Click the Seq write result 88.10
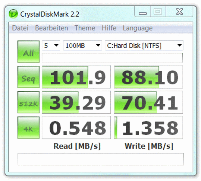The width and height of the screenshot is (201, 181). pos(149,77)
